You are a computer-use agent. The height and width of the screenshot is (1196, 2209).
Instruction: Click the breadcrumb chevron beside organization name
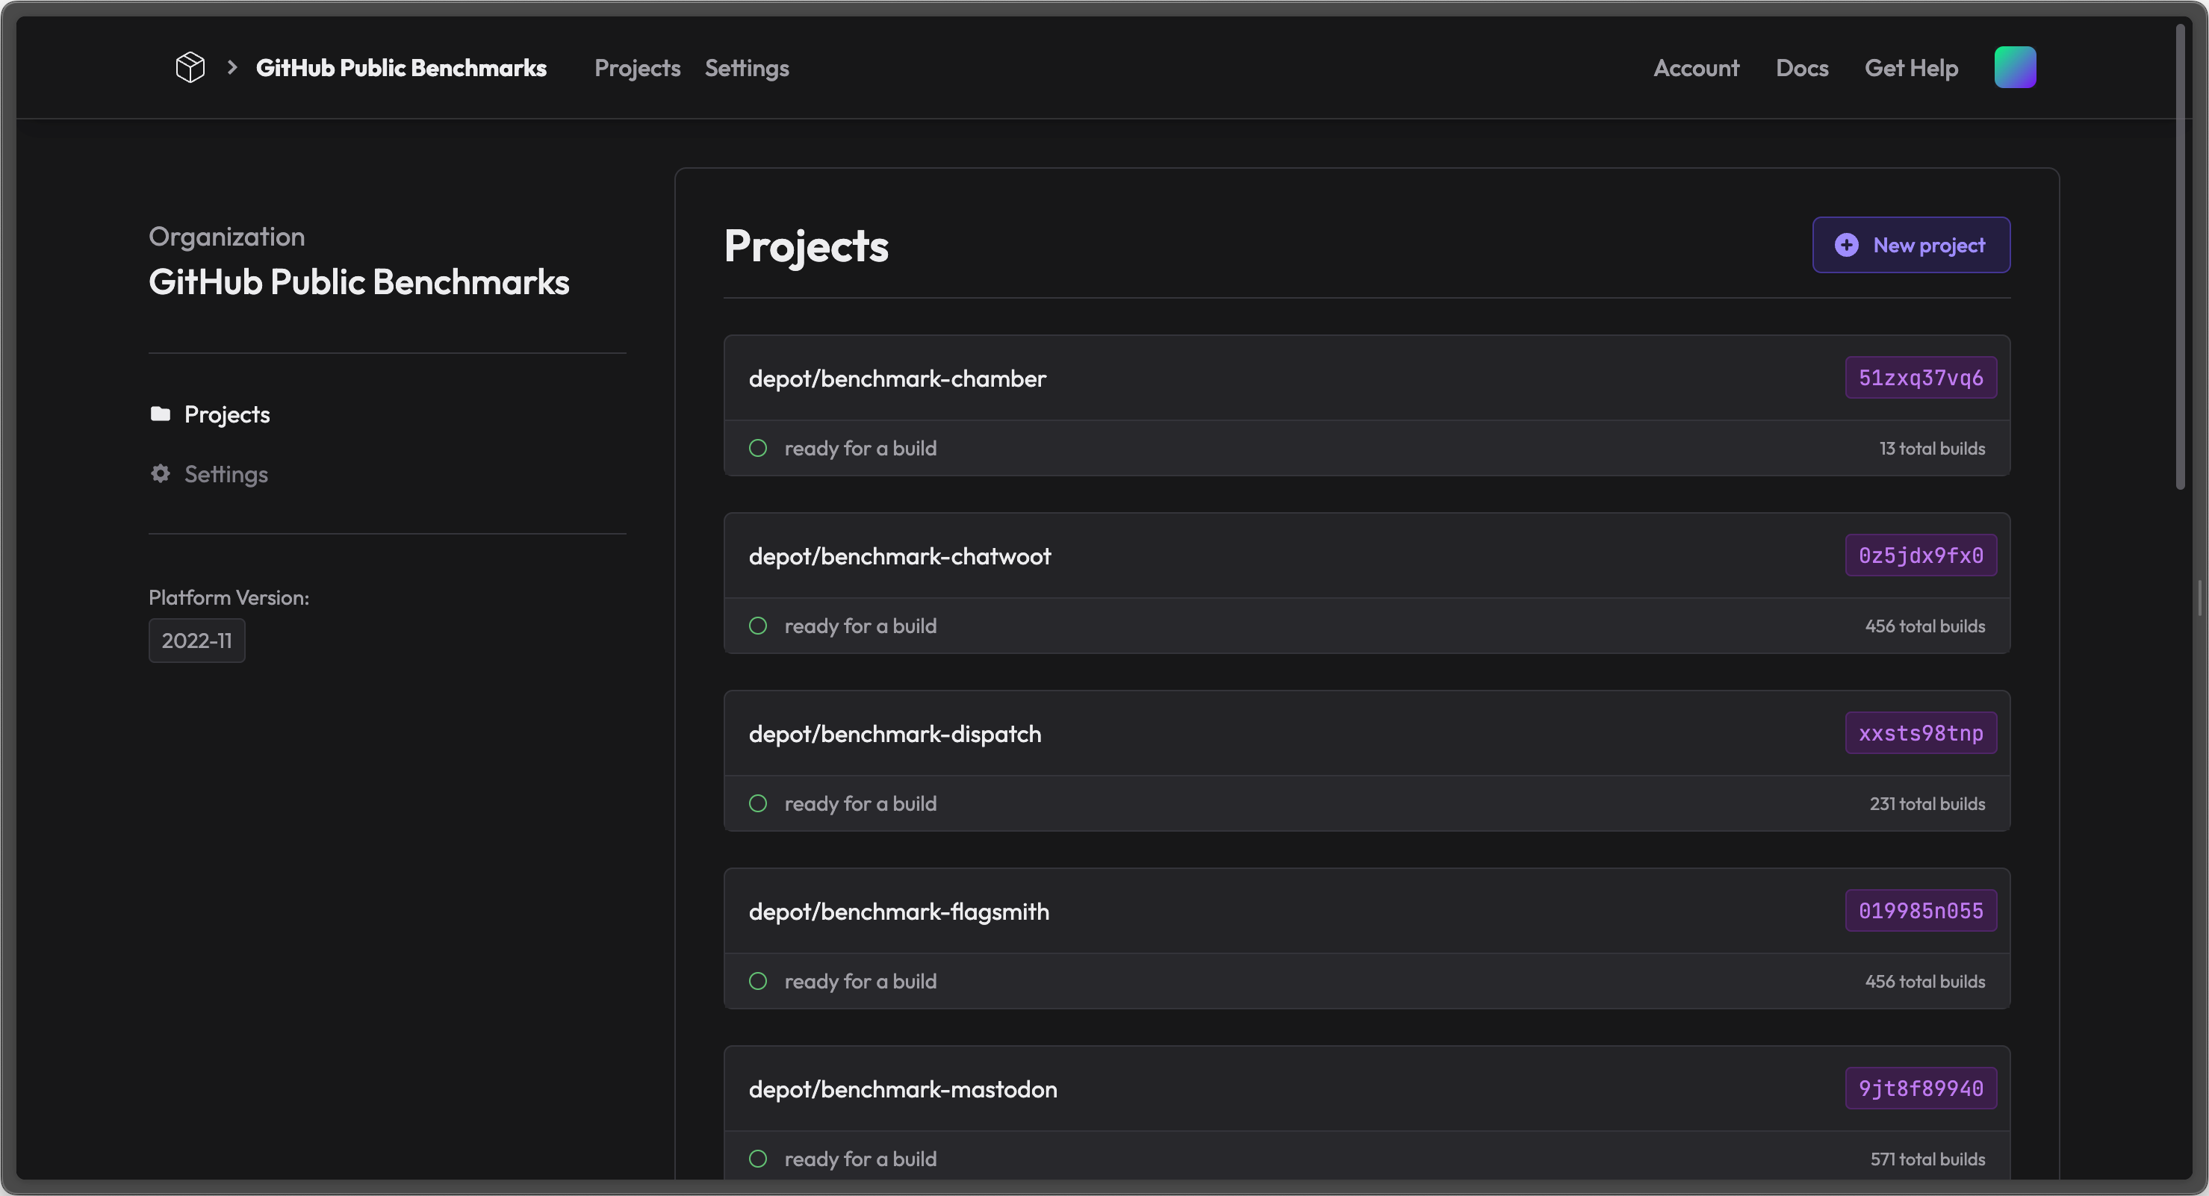[x=232, y=67]
